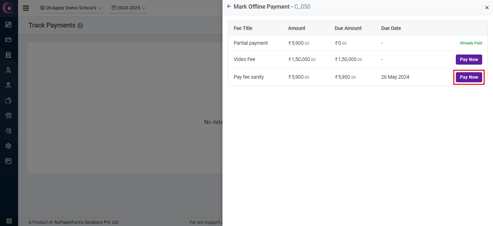
Task: Close the Mark Offline Payment panel
Action: click(x=486, y=8)
